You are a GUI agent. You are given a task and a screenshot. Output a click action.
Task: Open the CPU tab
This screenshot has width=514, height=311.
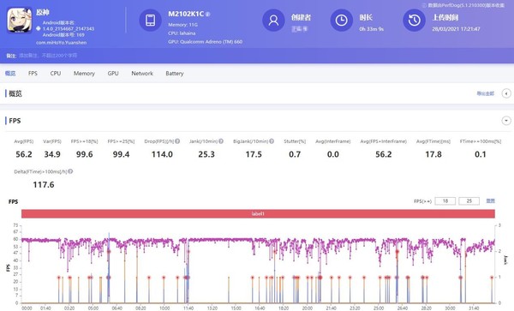pos(56,74)
